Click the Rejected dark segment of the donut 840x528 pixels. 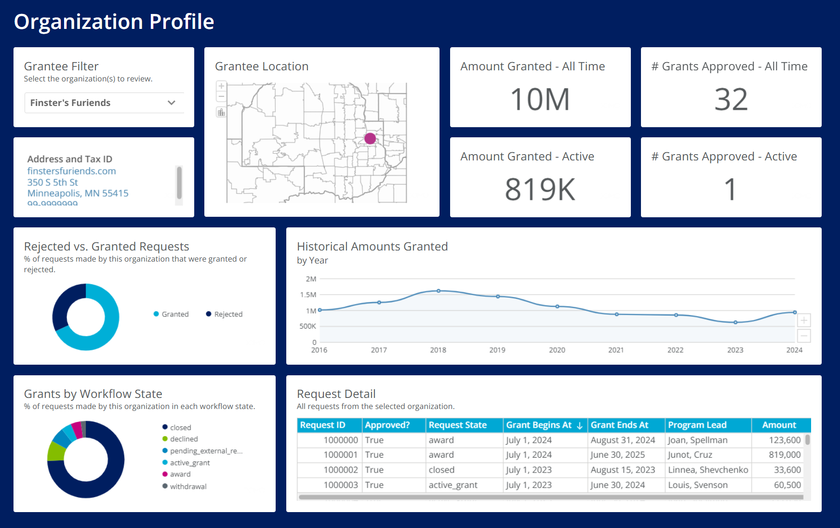[64, 306]
